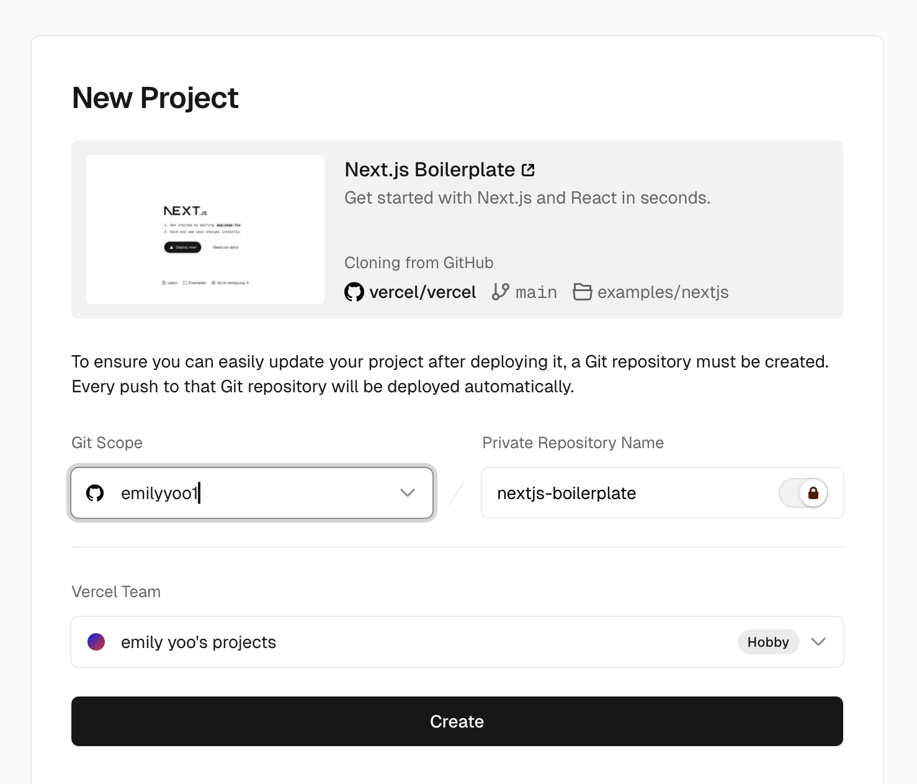
Task: Click the examples/nextjs directory label
Action: point(663,292)
